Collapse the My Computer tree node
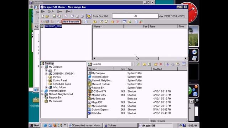 [42, 67]
